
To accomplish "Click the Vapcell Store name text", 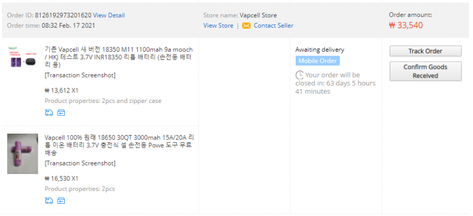I will click(259, 15).
